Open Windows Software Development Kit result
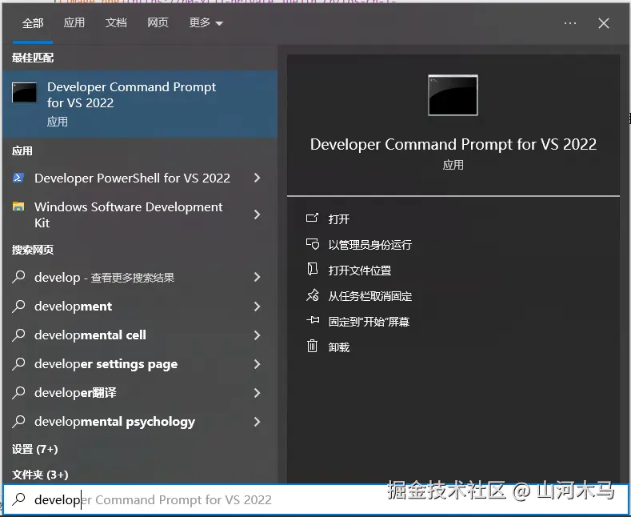Viewport: 631px width, 517px height. [x=128, y=214]
